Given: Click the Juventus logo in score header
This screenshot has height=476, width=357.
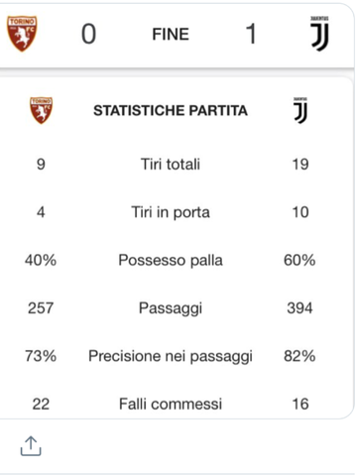Looking at the screenshot, I should pos(319,34).
